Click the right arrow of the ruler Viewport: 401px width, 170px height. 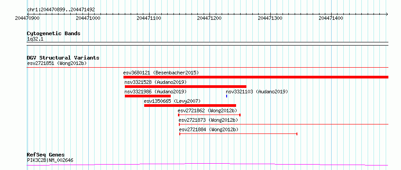point(387,14)
